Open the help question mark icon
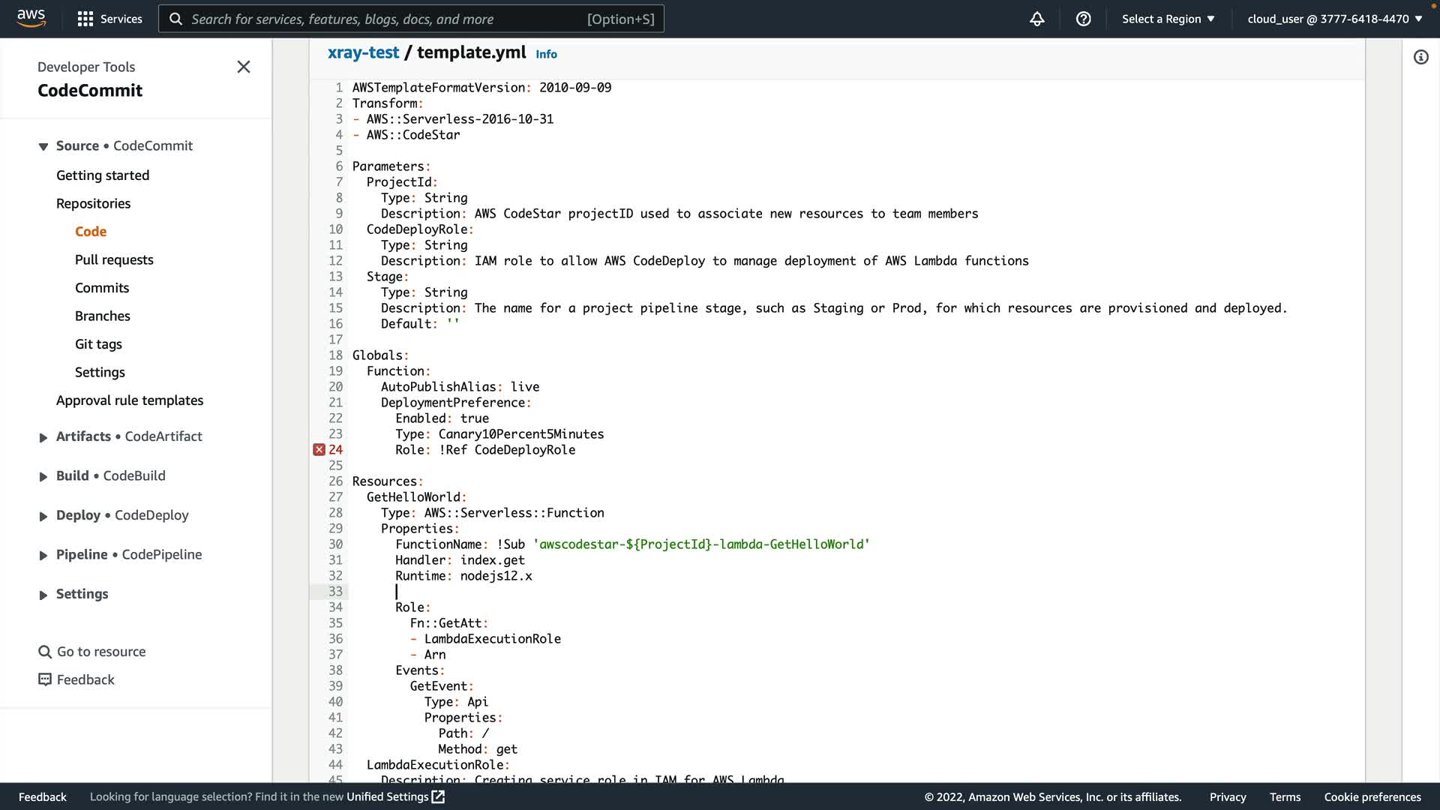 (x=1083, y=19)
